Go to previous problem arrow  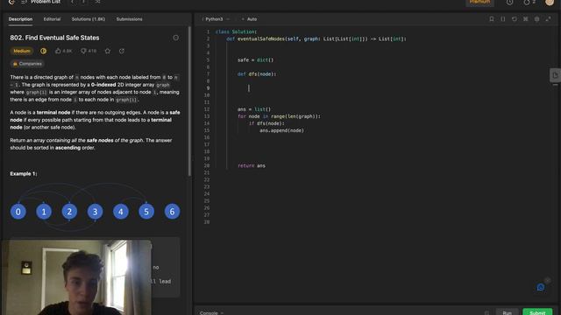(x=72, y=2)
